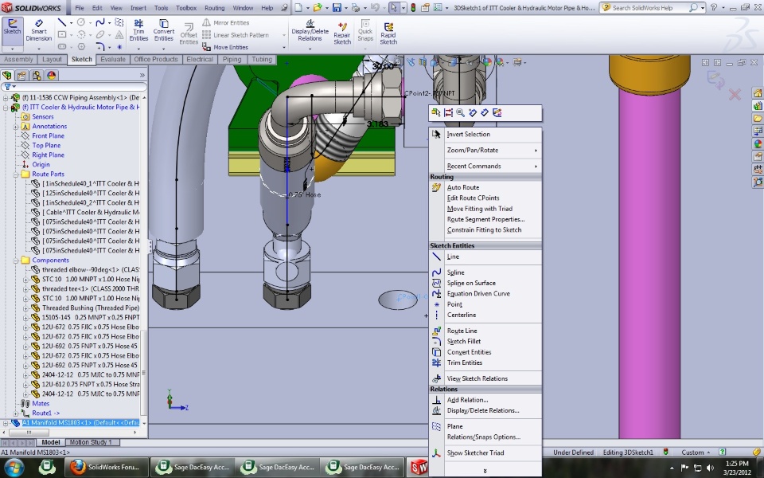
Task: Open Display/Delete Relations tool in ribbon
Action: (x=310, y=30)
